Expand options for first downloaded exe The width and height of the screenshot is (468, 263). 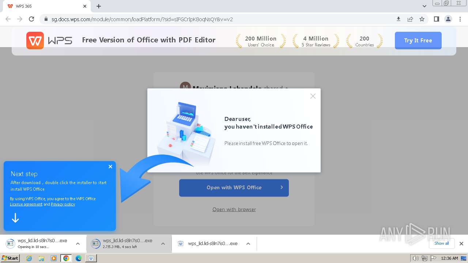tap(78, 244)
